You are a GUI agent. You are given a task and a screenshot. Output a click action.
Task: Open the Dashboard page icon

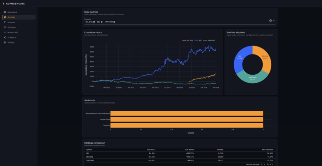(x=5, y=12)
